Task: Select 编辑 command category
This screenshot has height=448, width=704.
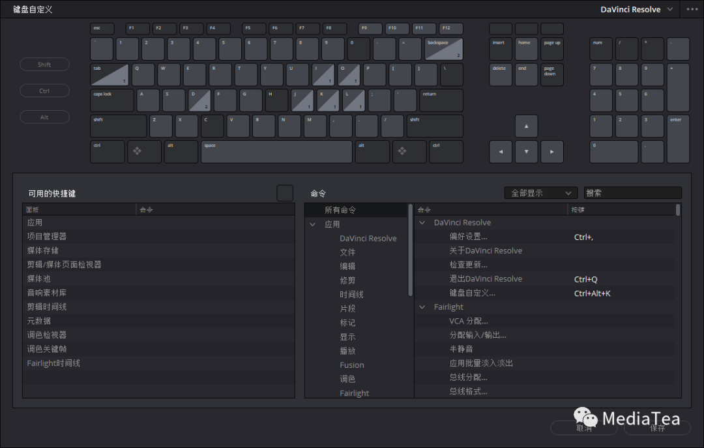Action: point(347,266)
